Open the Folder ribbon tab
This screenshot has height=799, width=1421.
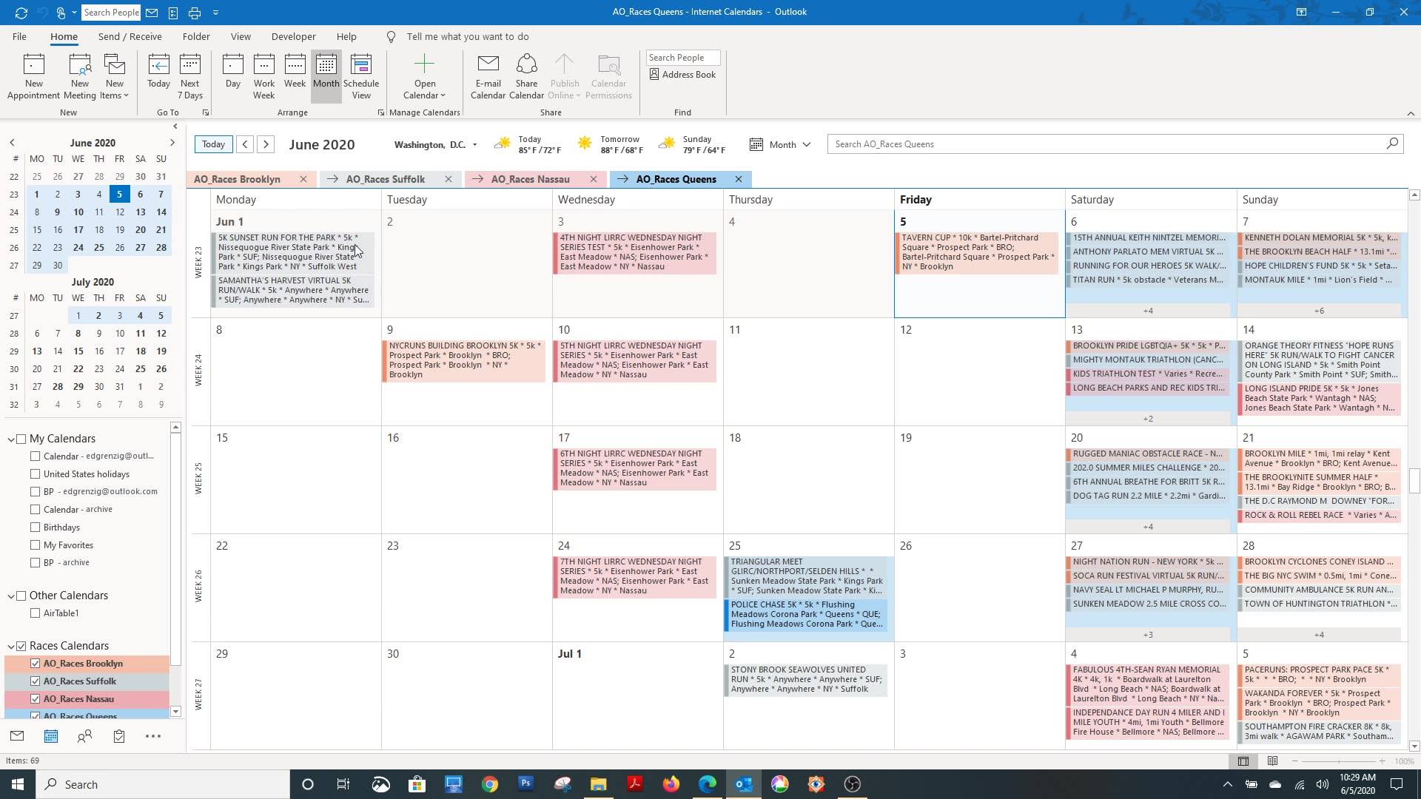(196, 36)
